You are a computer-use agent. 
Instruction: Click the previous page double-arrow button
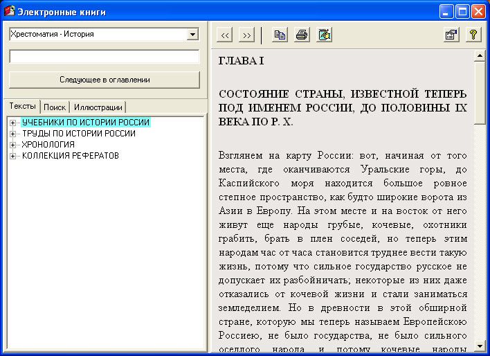point(225,35)
